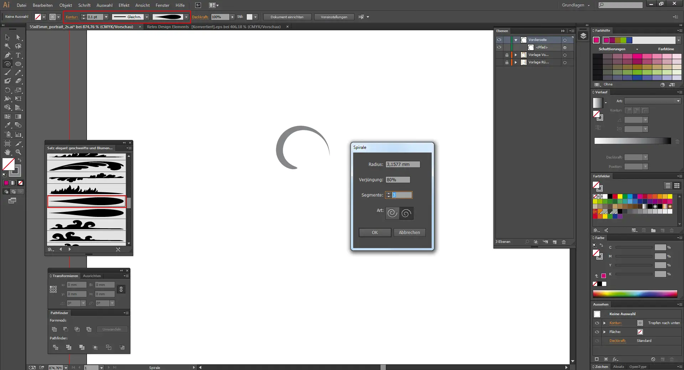This screenshot has width=684, height=370.
Task: Select the Pen tool in toolbox
Action: (x=7, y=55)
